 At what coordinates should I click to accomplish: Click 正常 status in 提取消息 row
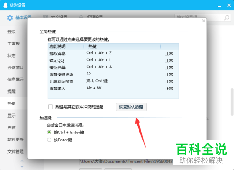tap(169, 53)
